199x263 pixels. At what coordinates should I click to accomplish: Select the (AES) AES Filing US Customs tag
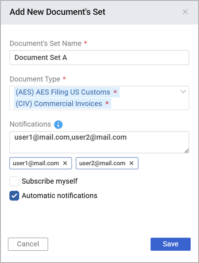pyautogui.click(x=63, y=92)
